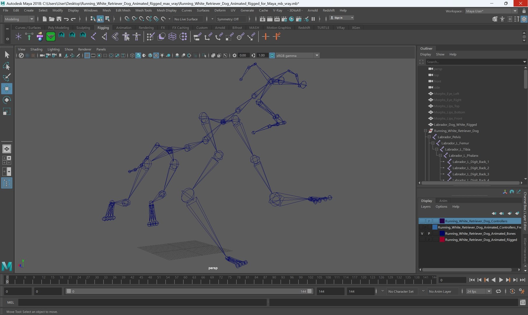Toggle the Outliner layout sidebar icon

(x=7, y=183)
